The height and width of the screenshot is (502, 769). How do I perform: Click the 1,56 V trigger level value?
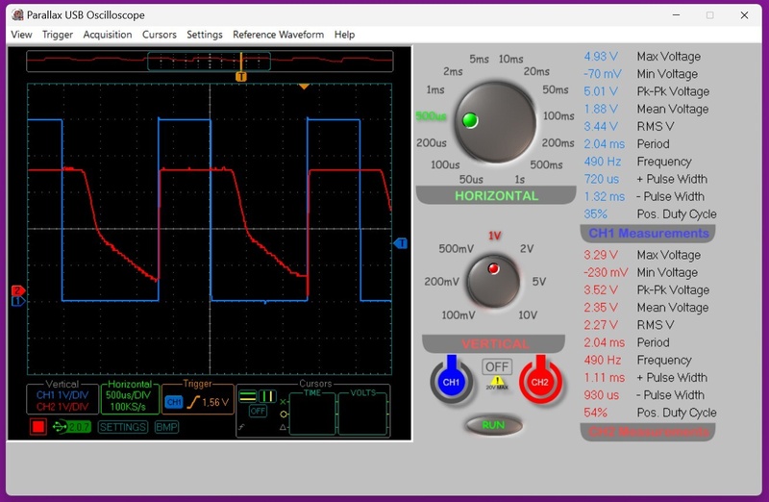(215, 402)
